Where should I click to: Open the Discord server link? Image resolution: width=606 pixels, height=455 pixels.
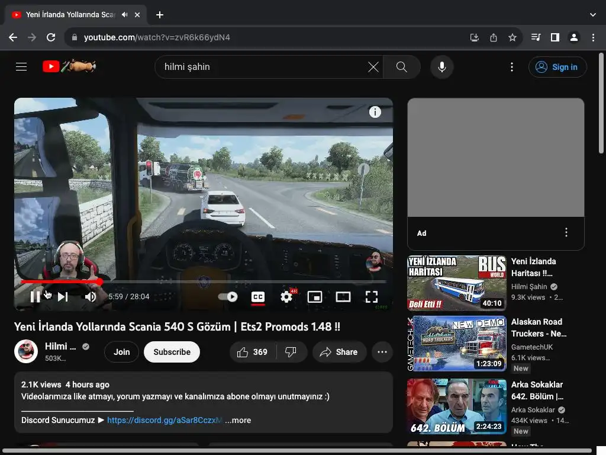point(165,420)
